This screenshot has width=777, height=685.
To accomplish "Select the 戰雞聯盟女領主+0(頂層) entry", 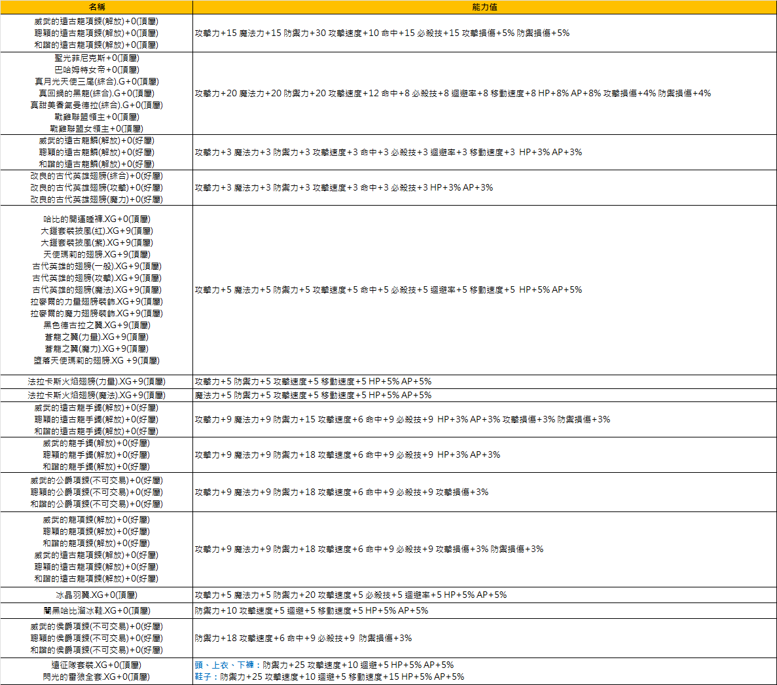I will coord(96,128).
